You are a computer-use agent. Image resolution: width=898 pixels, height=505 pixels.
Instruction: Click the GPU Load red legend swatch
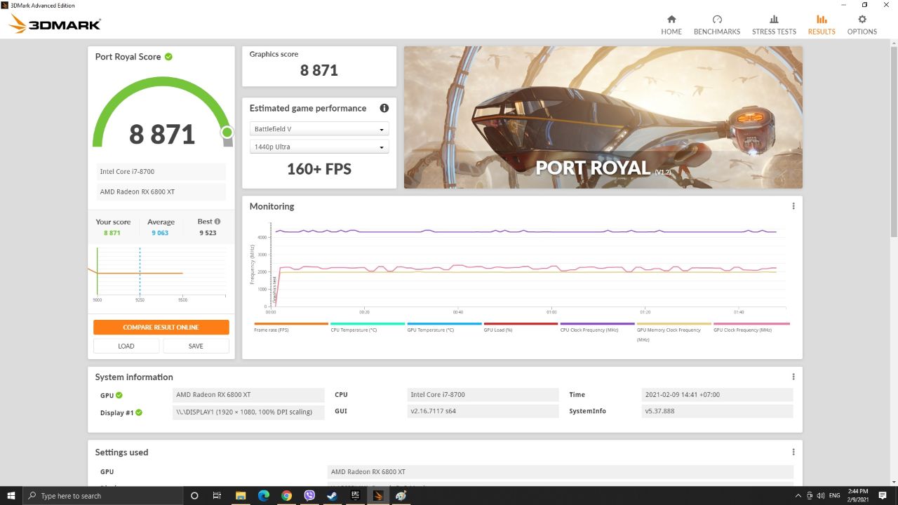point(521,324)
